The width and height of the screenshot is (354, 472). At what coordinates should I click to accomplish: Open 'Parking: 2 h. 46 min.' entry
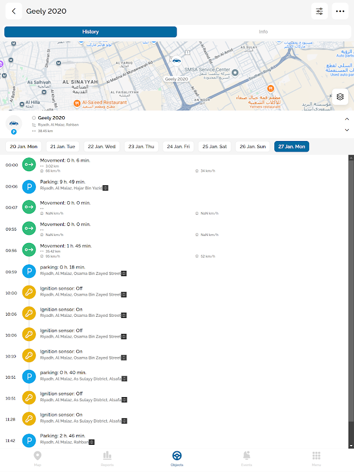(63, 436)
